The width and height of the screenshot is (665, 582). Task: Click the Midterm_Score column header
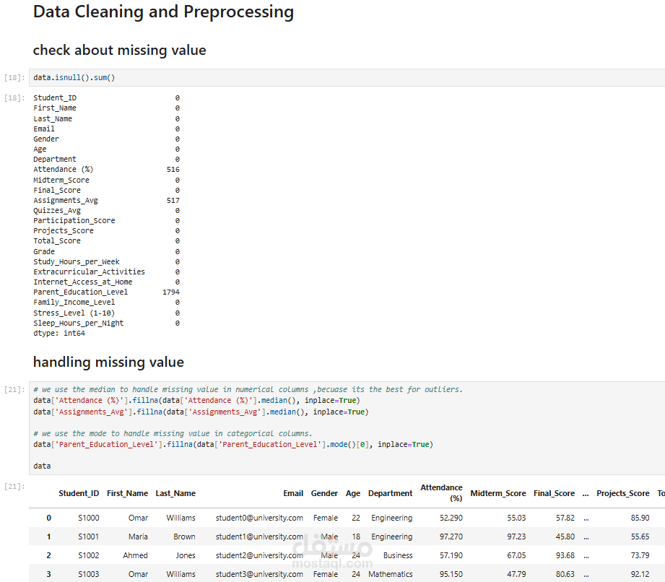497,494
